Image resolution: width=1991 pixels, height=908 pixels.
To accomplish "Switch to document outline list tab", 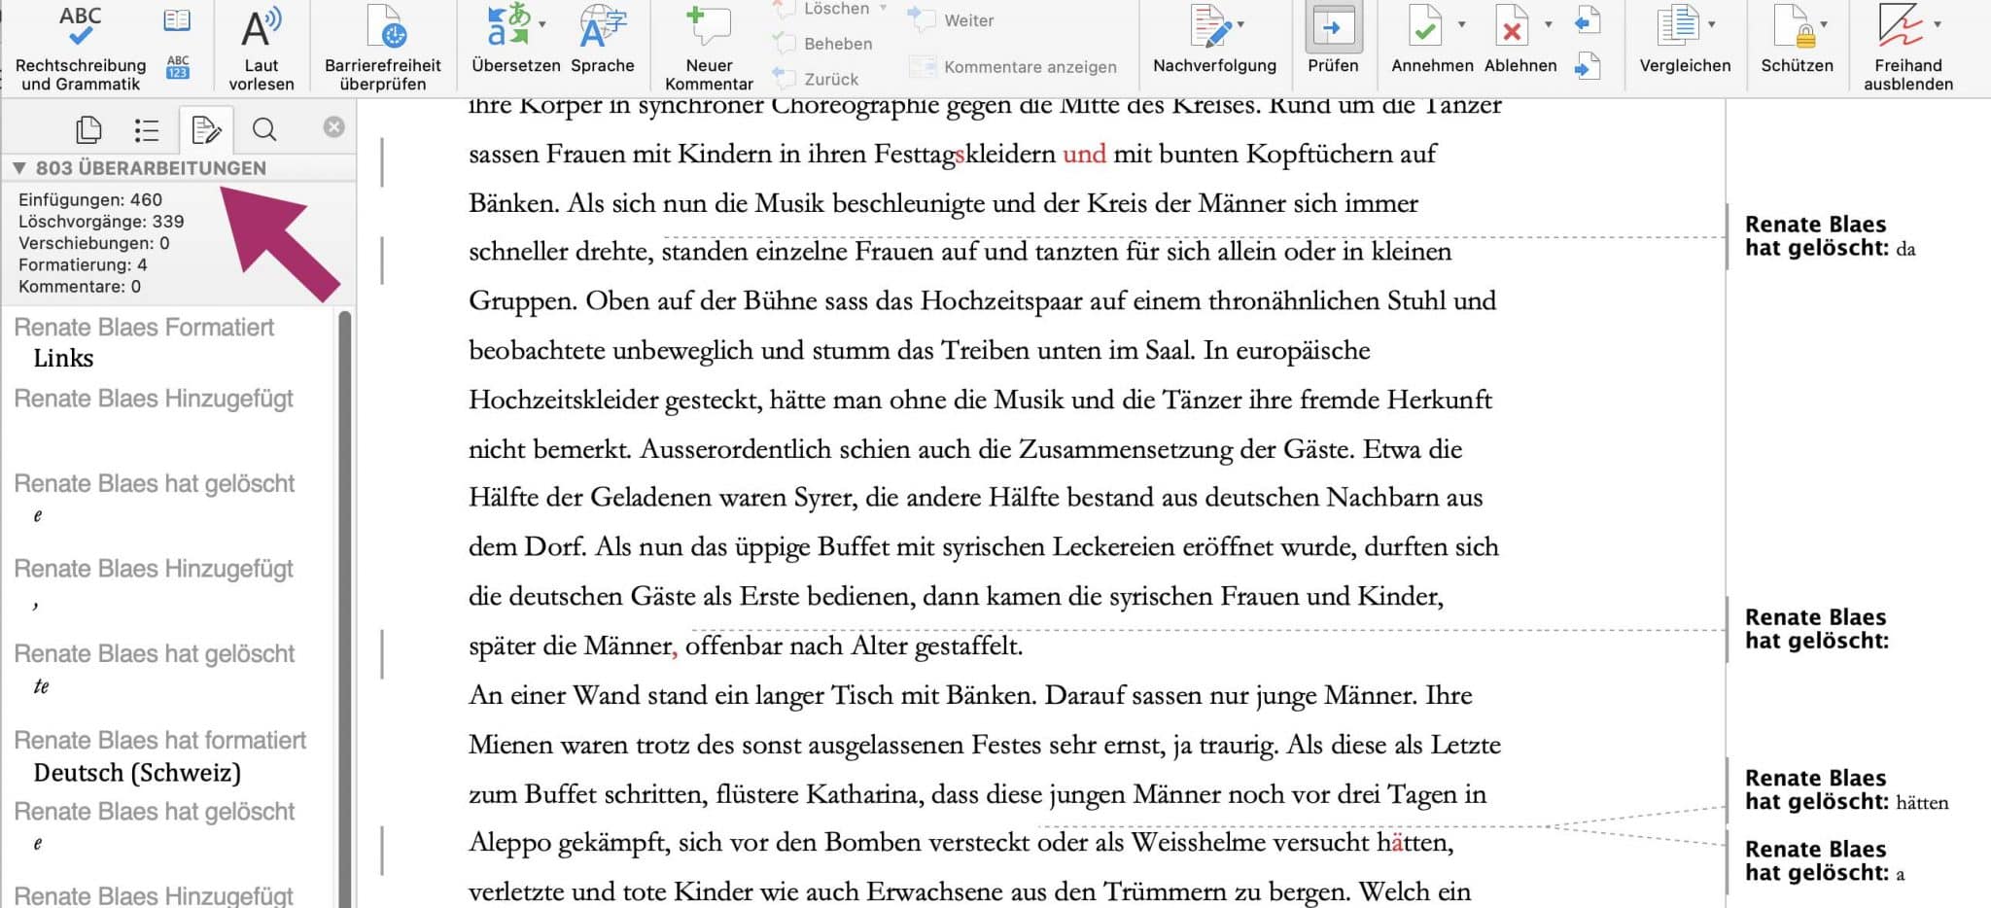I will 147,128.
